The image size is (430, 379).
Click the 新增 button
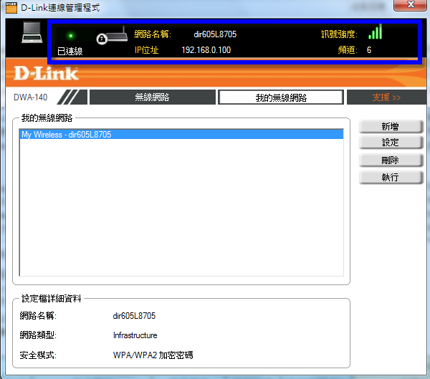(391, 126)
